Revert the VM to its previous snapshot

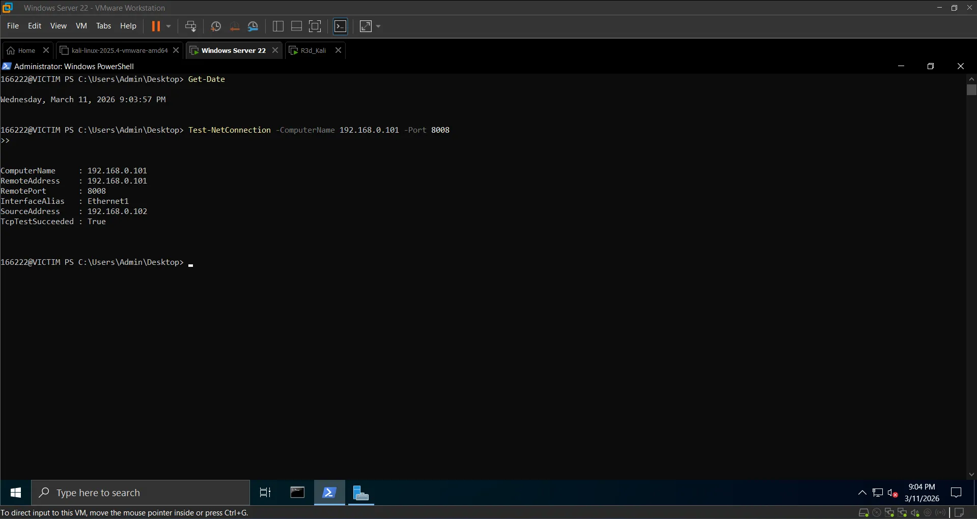(235, 26)
